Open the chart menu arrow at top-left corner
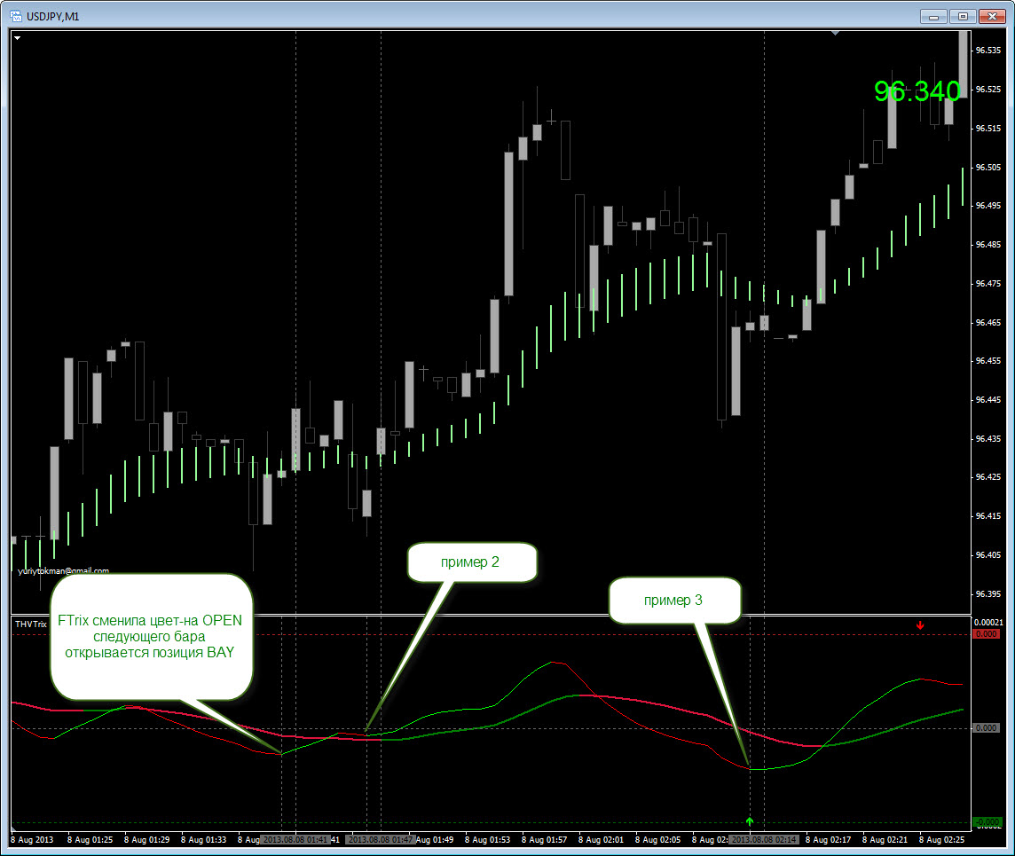 18,38
